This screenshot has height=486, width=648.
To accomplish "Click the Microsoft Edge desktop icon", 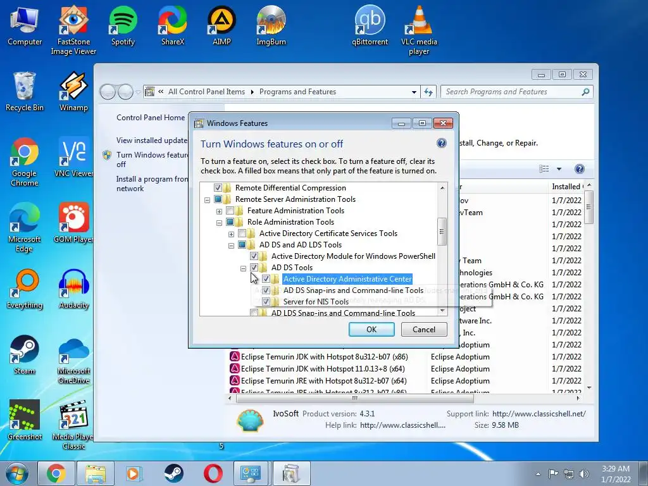I will (x=25, y=228).
